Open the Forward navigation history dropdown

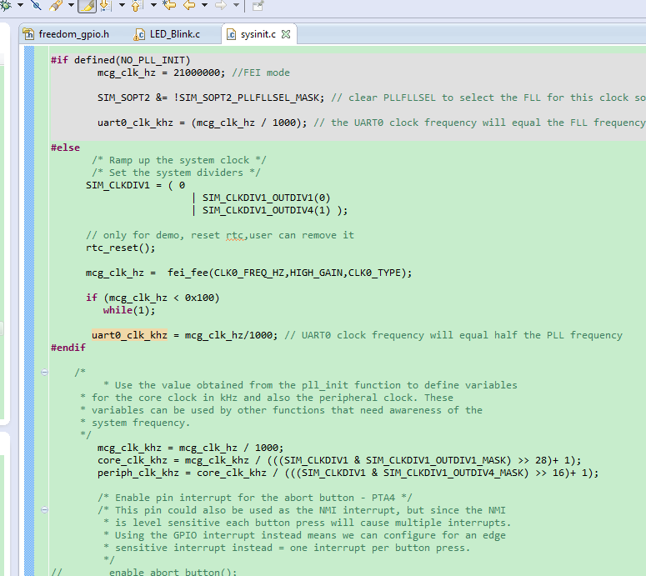point(236,5)
